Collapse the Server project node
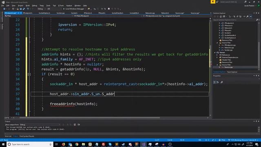The image size is (261, 147). click(x=215, y=53)
